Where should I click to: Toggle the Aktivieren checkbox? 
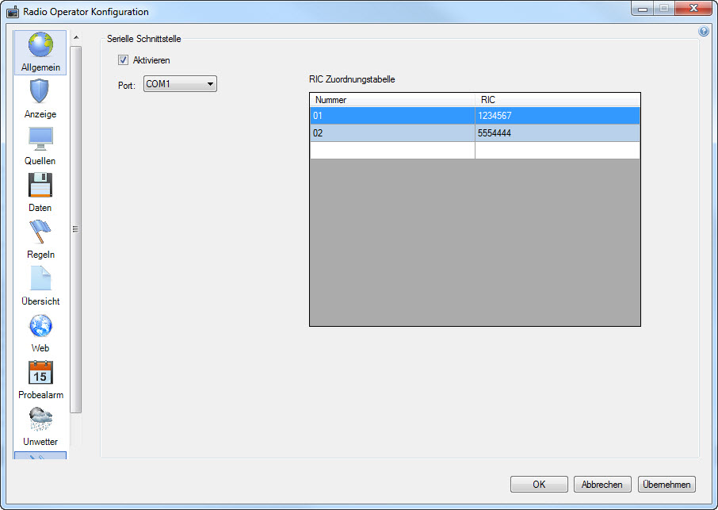click(123, 60)
